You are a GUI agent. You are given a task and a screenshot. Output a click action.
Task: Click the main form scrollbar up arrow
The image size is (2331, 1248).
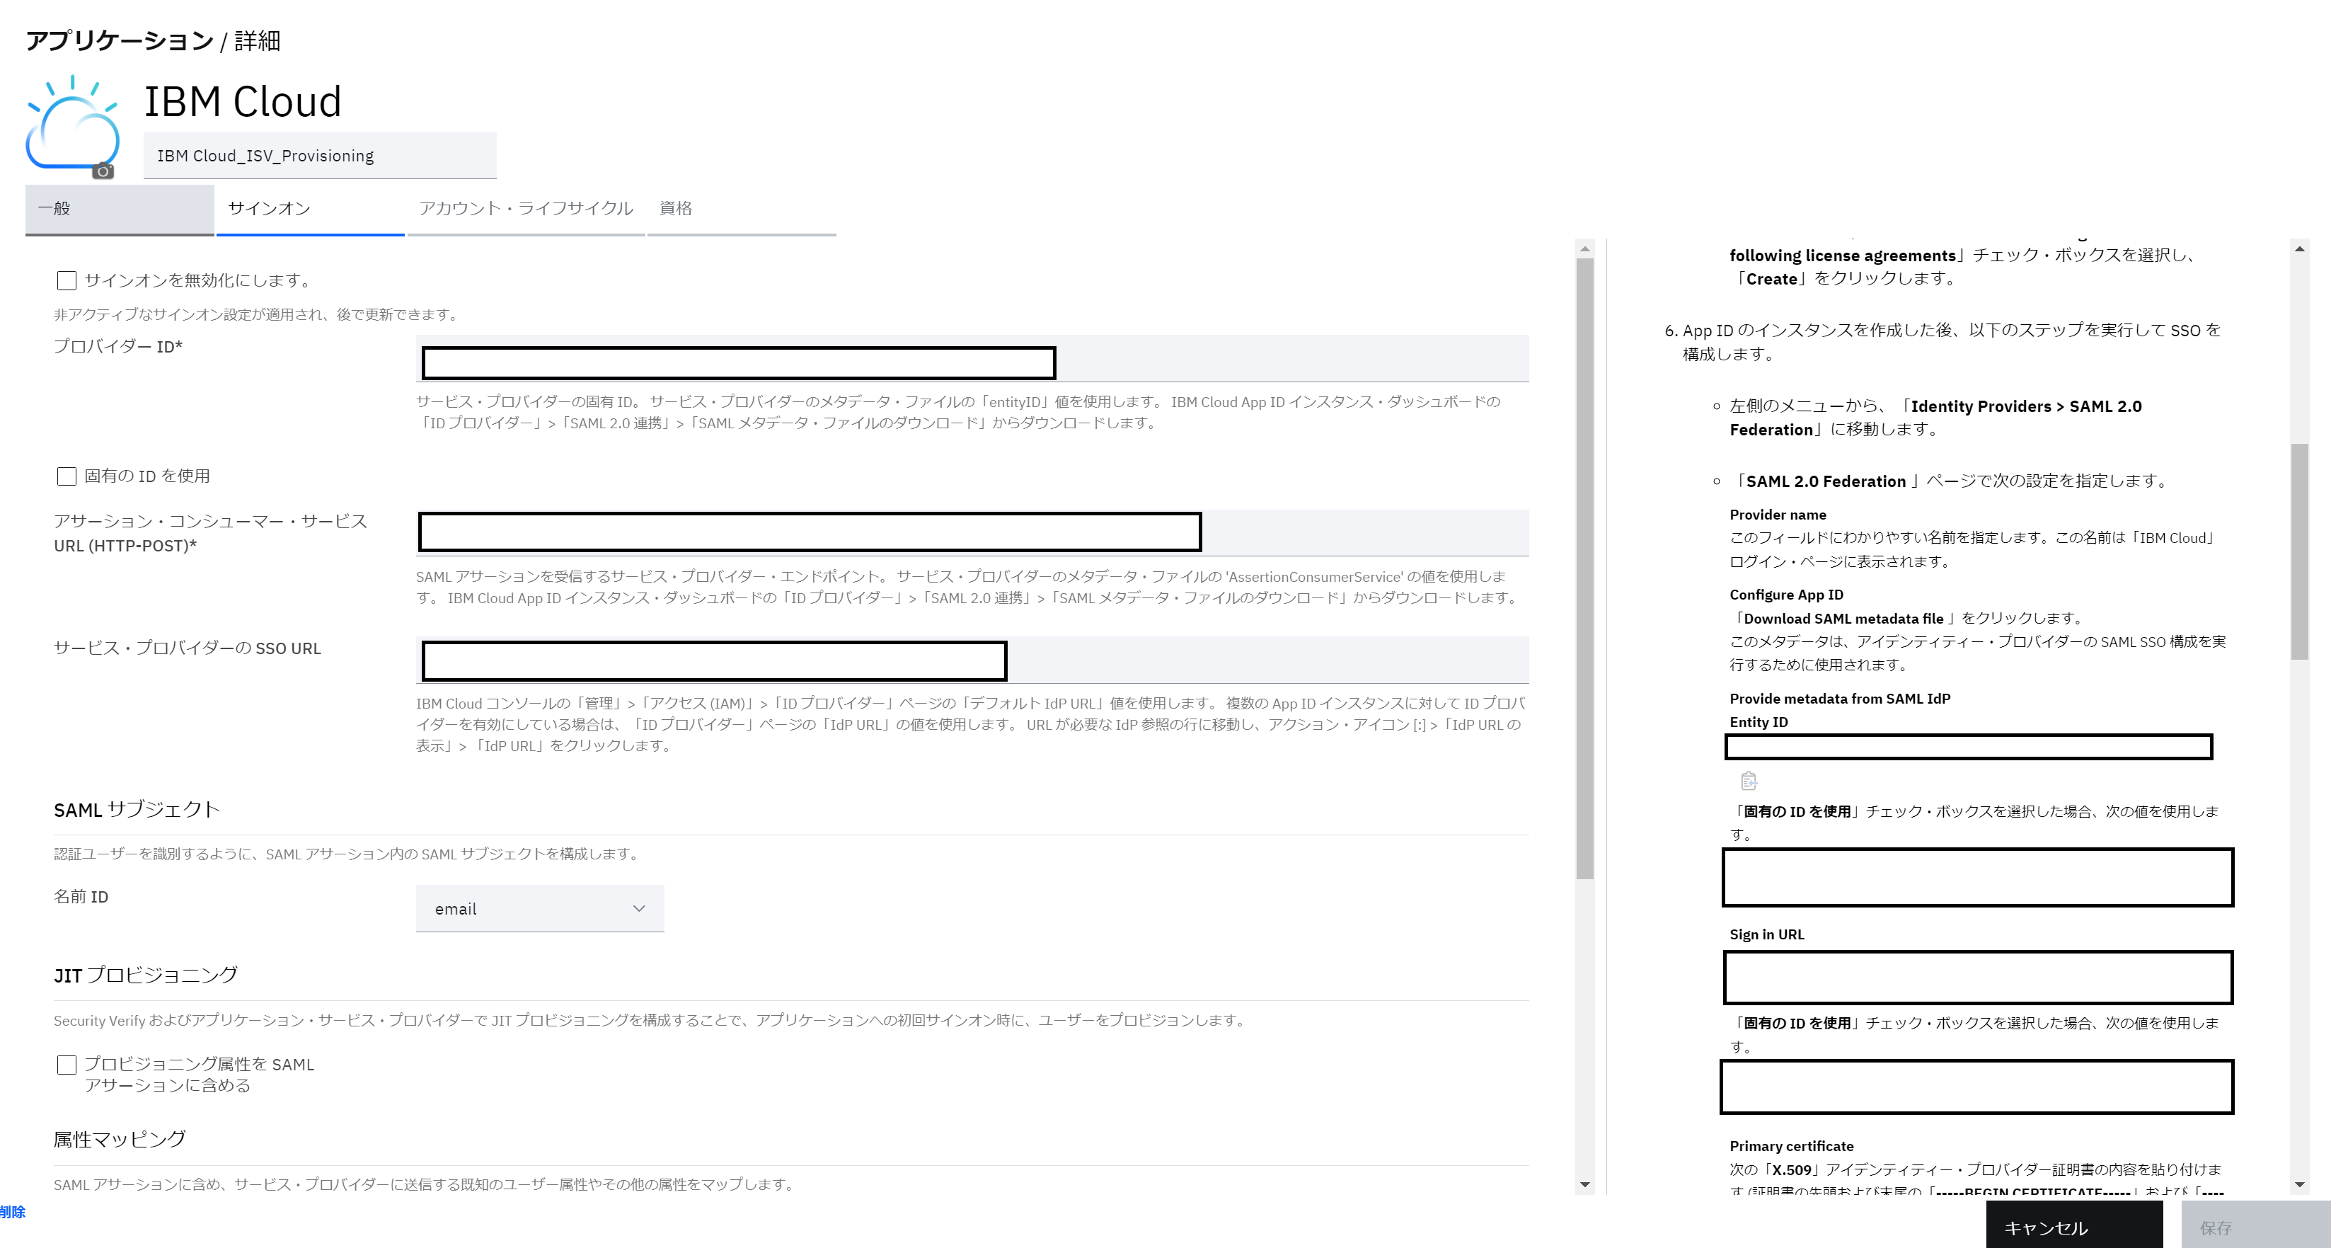pos(1584,249)
